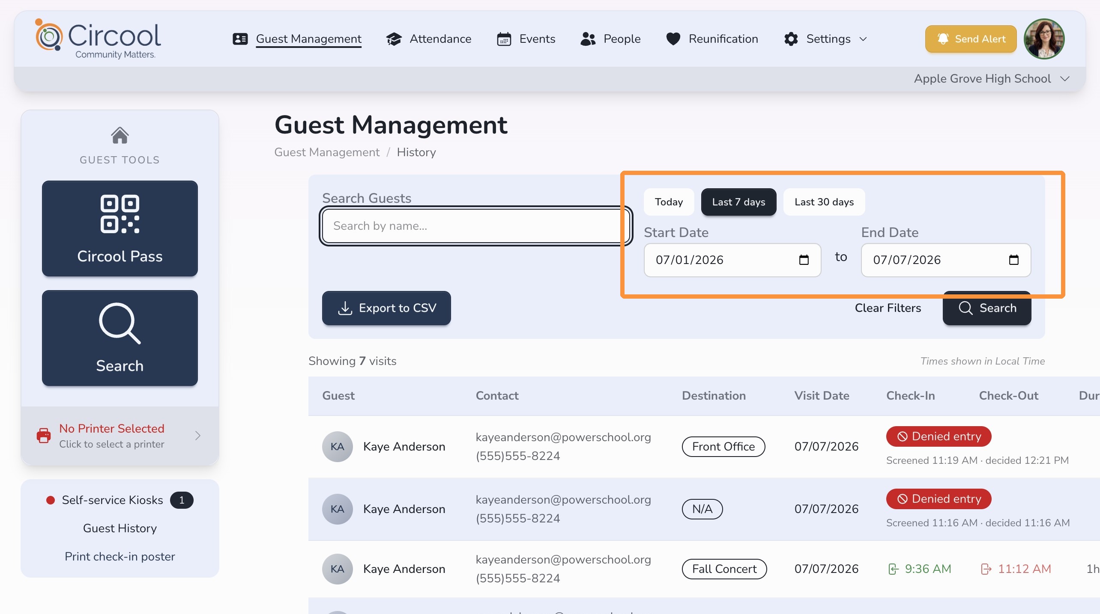Click the Events calendar icon
The height and width of the screenshot is (614, 1100).
pyautogui.click(x=504, y=39)
